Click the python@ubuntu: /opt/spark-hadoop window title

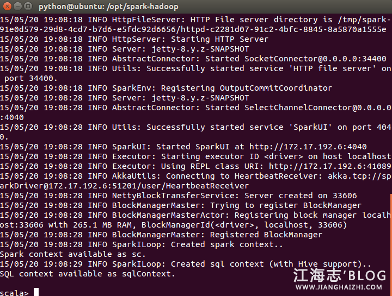pyautogui.click(x=108, y=7)
